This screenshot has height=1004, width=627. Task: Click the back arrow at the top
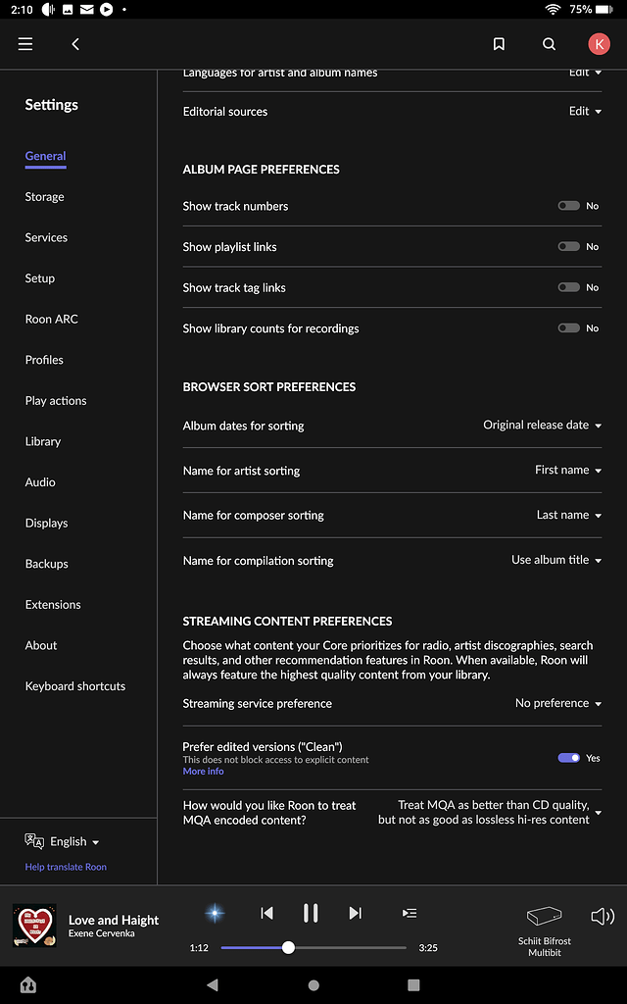point(74,43)
